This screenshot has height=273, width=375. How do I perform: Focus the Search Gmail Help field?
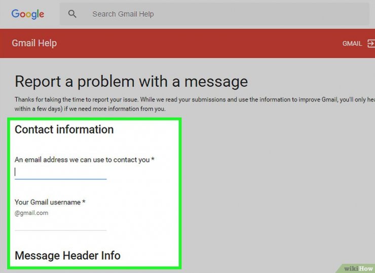[214, 14]
